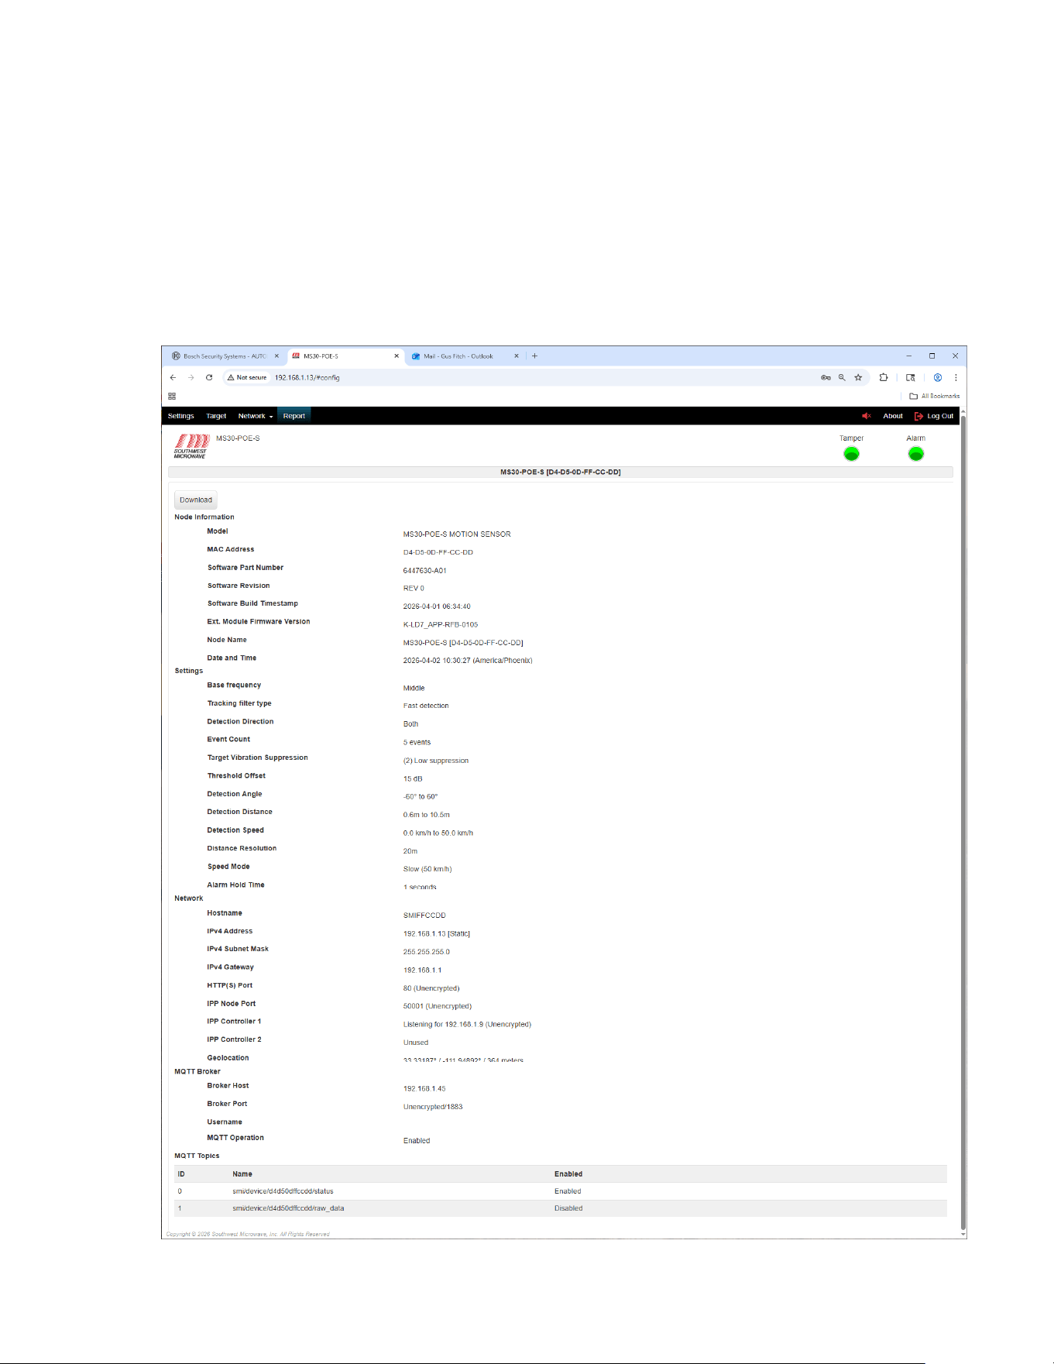This screenshot has height=1364, width=1054.
Task: Open the tab search icon beside the profile avatar
Action: tap(911, 377)
